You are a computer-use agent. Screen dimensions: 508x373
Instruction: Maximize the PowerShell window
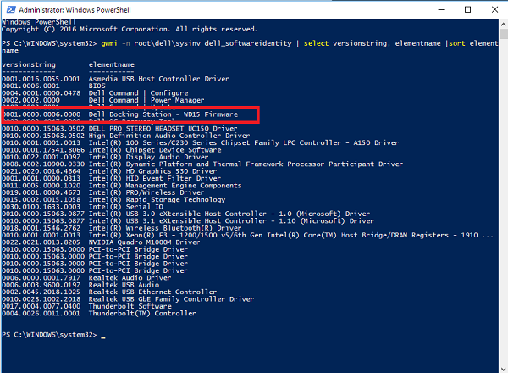[468, 8]
